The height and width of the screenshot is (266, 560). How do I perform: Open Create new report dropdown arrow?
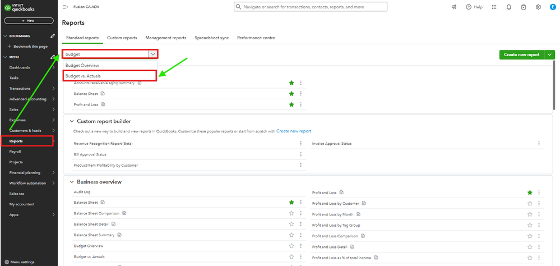click(550, 54)
